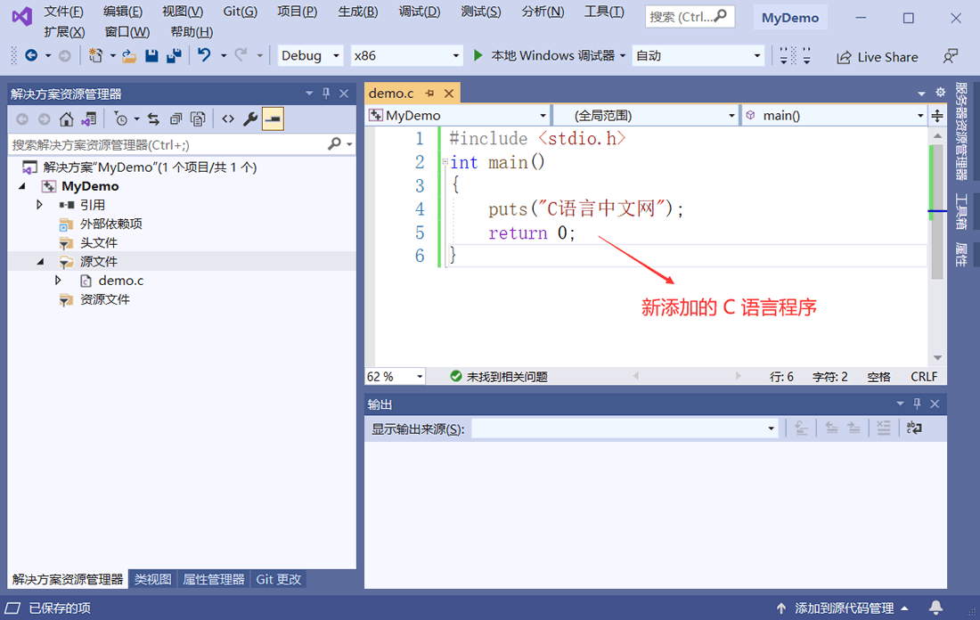Click the Show All Files icon
This screenshot has width=980, height=620.
click(198, 118)
